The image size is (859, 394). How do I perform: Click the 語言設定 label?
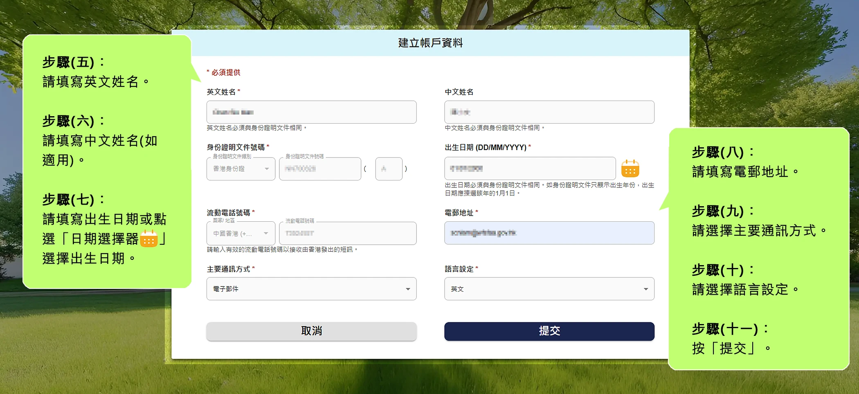coord(461,269)
